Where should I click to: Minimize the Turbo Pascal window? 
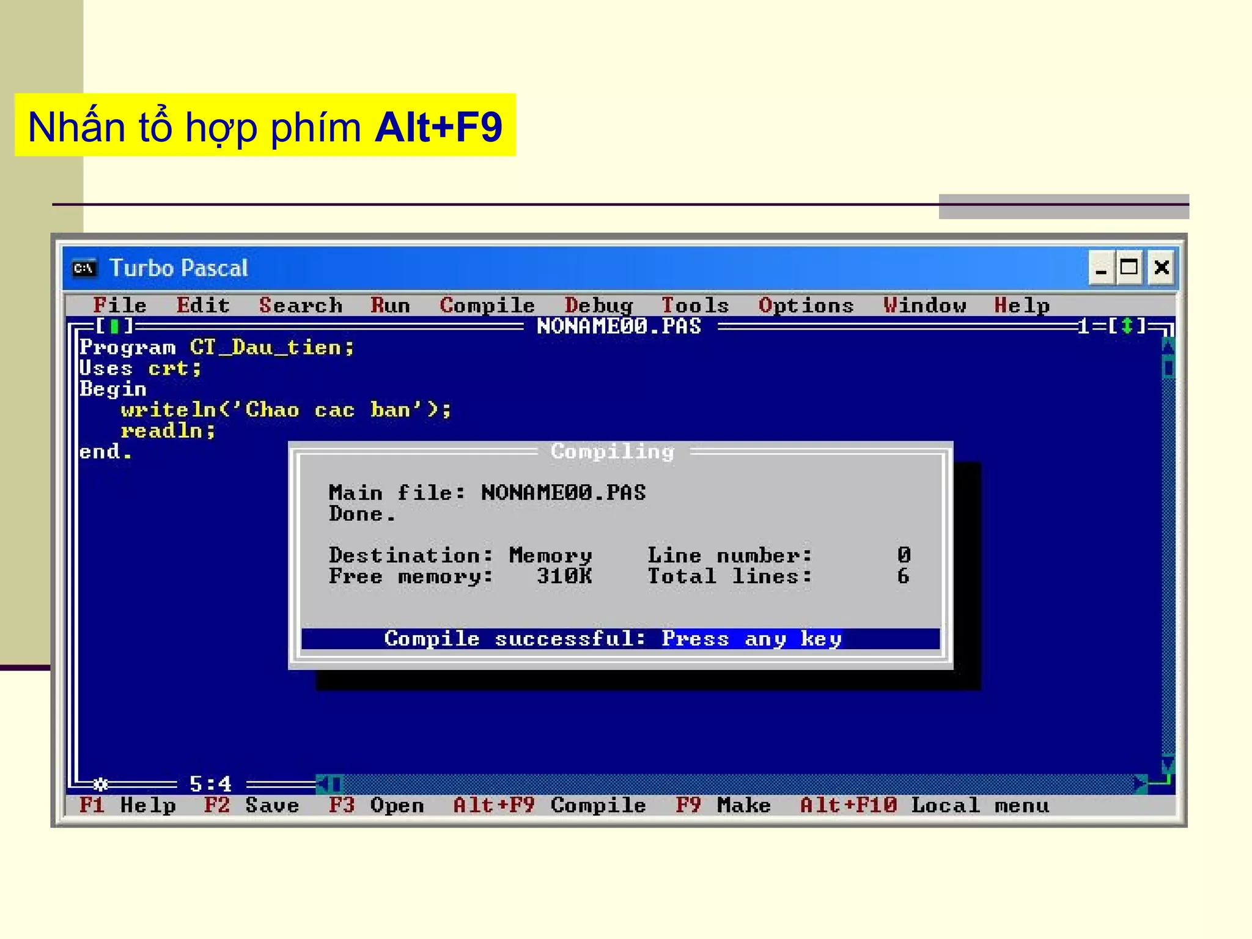(1101, 268)
